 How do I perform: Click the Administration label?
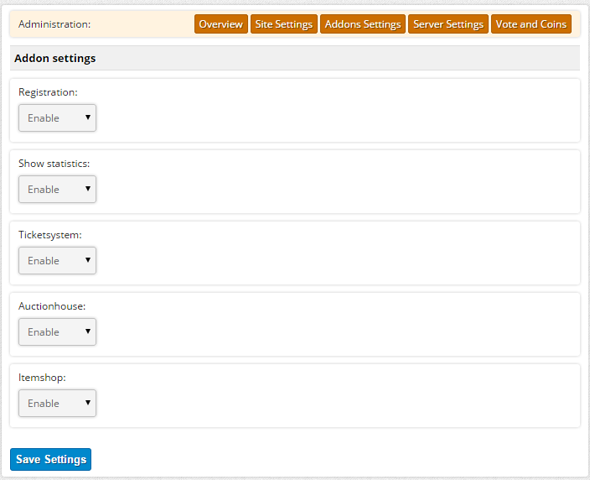tap(54, 24)
